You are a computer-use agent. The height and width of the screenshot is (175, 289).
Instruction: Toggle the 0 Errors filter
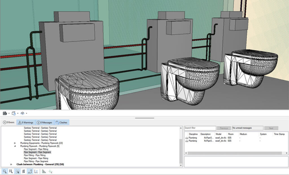8,122
